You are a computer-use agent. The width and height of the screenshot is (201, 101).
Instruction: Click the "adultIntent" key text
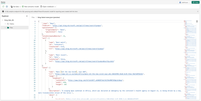click(x=51, y=32)
